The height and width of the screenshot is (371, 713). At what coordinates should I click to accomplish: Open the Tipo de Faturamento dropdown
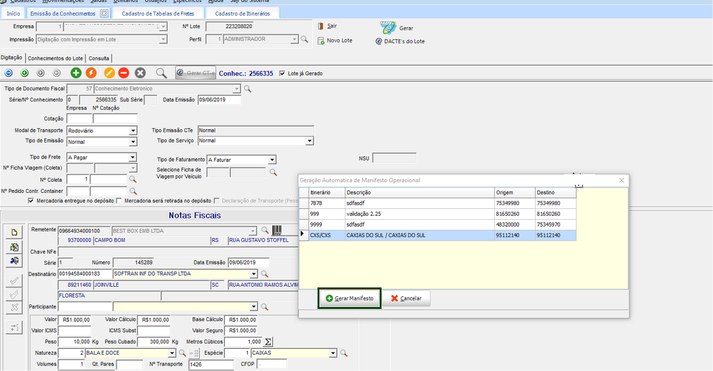(x=272, y=160)
